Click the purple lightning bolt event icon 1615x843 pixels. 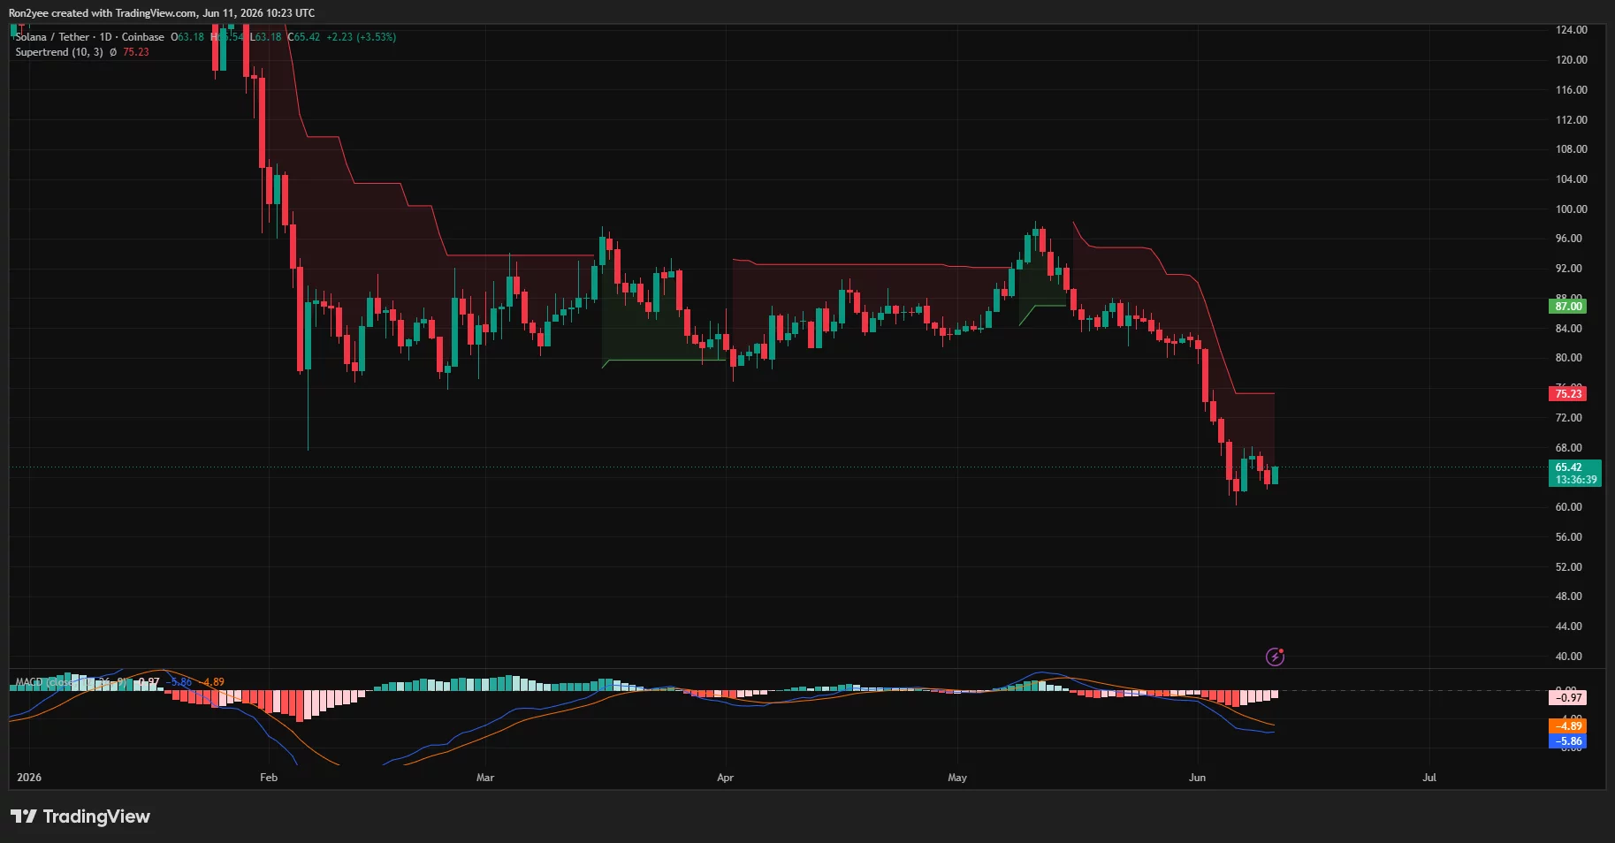click(x=1275, y=657)
